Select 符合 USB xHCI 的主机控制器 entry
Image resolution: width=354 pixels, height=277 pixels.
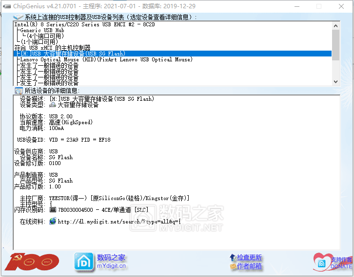pyautogui.click(x=52, y=48)
